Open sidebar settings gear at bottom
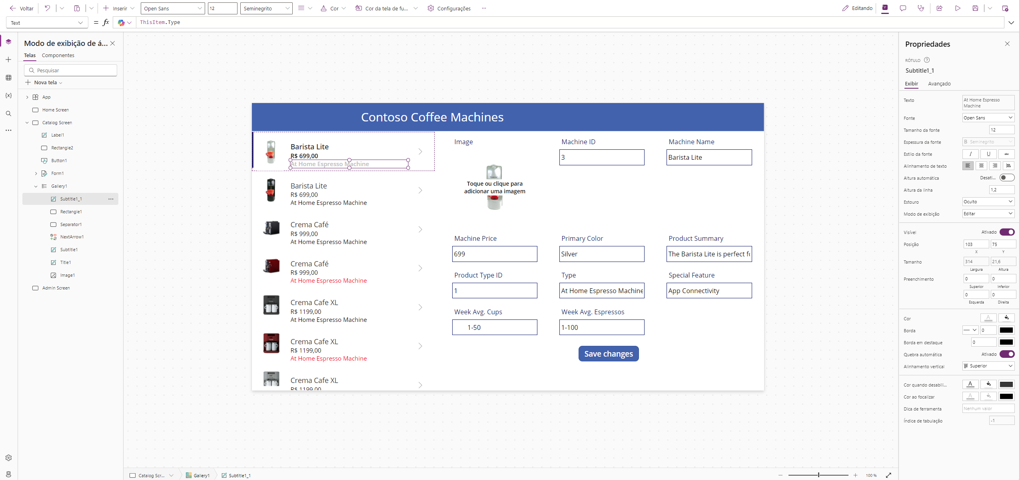The width and height of the screenshot is (1020, 480). pos(8,458)
